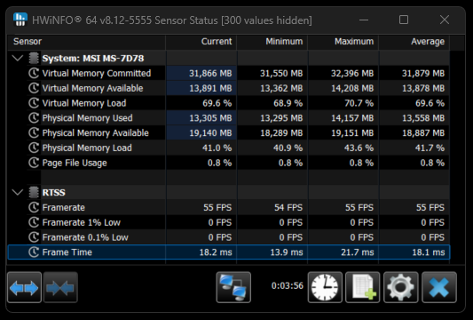
Task: Collapse the System: MSI MS-7D78 group chevron
Action: click(x=18, y=58)
